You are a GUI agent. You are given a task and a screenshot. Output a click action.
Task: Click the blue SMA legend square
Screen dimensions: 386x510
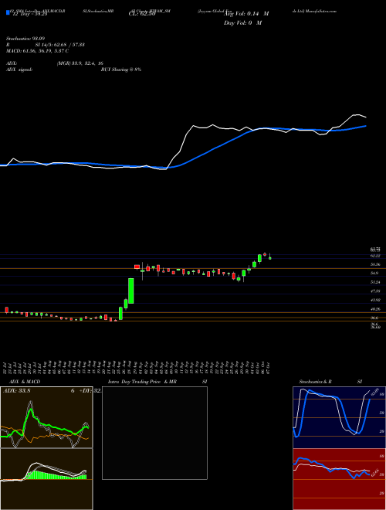coord(8,13)
